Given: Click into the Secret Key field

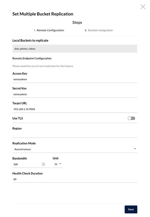Looking at the screenshot, I should click(x=75, y=94).
